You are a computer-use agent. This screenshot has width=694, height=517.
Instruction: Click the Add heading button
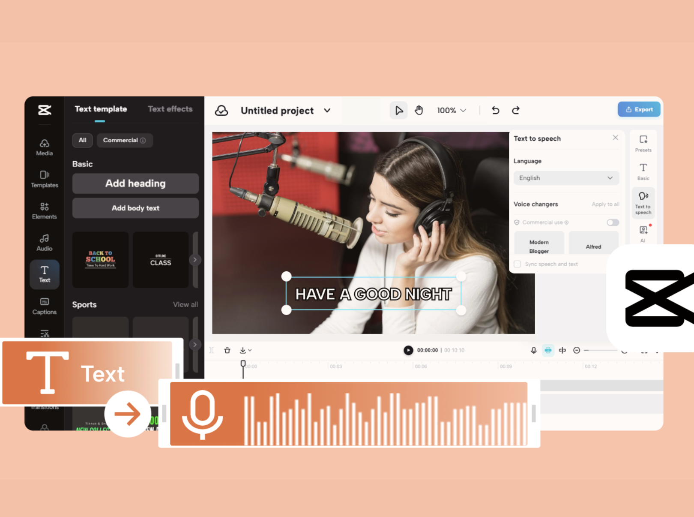coord(135,183)
